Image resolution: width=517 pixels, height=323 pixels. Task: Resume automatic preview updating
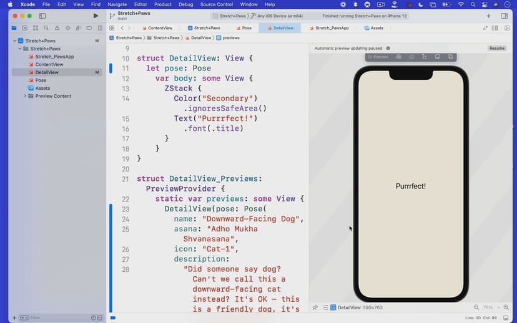point(496,48)
